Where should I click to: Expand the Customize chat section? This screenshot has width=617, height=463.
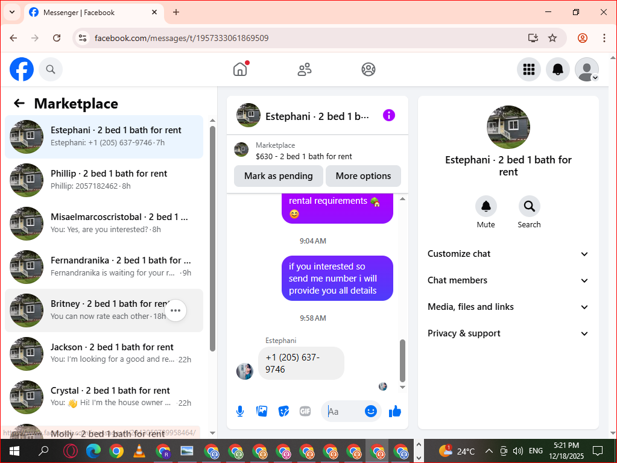click(508, 254)
